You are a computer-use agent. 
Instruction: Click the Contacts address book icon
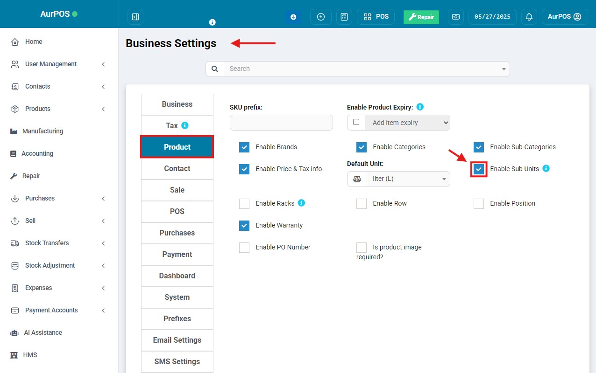pyautogui.click(x=15, y=87)
